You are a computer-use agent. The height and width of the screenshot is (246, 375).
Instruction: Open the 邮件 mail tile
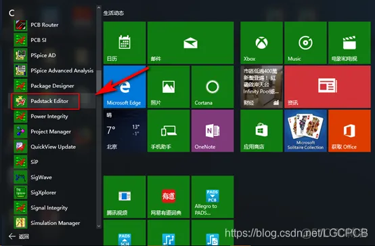coord(191,43)
